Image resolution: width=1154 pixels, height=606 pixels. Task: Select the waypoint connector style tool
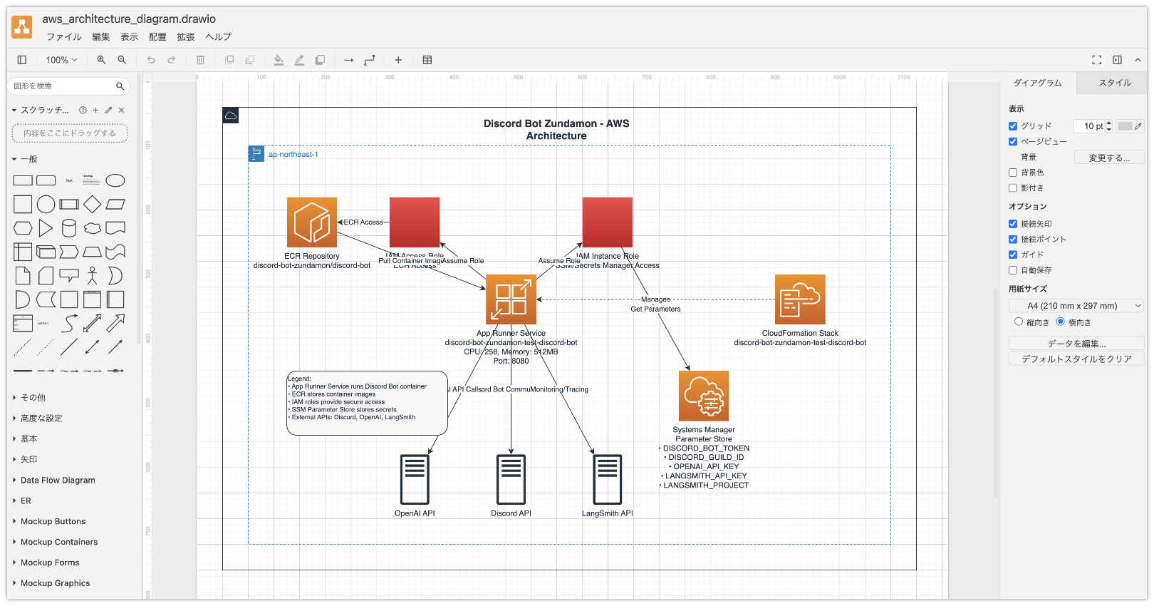tap(369, 60)
